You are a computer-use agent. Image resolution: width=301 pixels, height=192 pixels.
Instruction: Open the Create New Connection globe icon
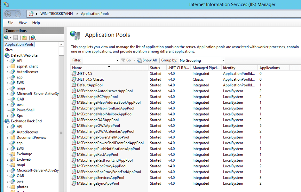[x=6, y=38]
